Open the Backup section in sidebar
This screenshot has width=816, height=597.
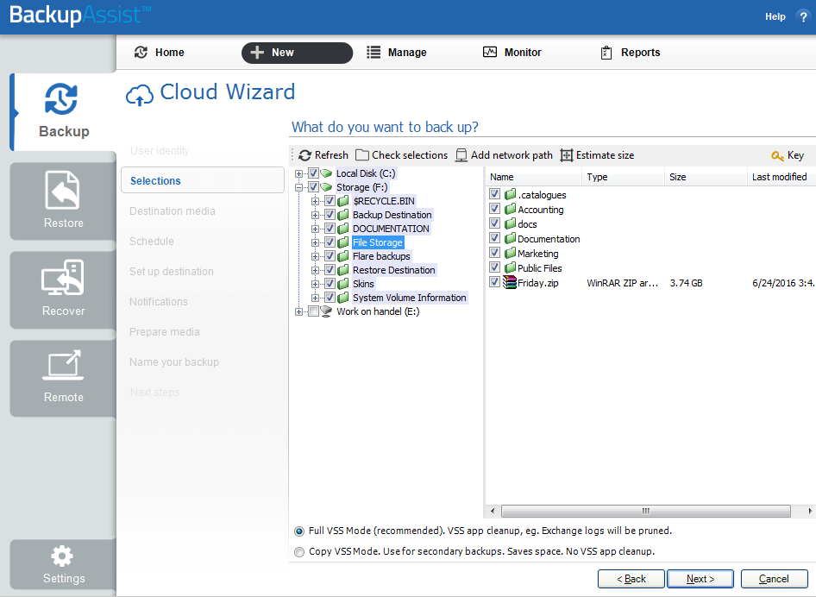coord(63,112)
